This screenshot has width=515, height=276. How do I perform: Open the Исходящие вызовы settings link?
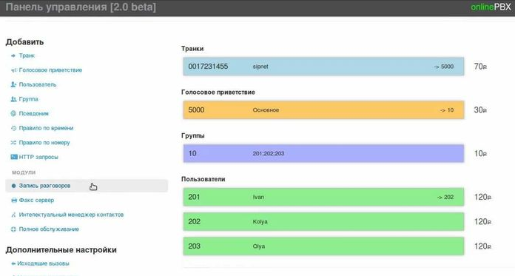pyautogui.click(x=43, y=263)
